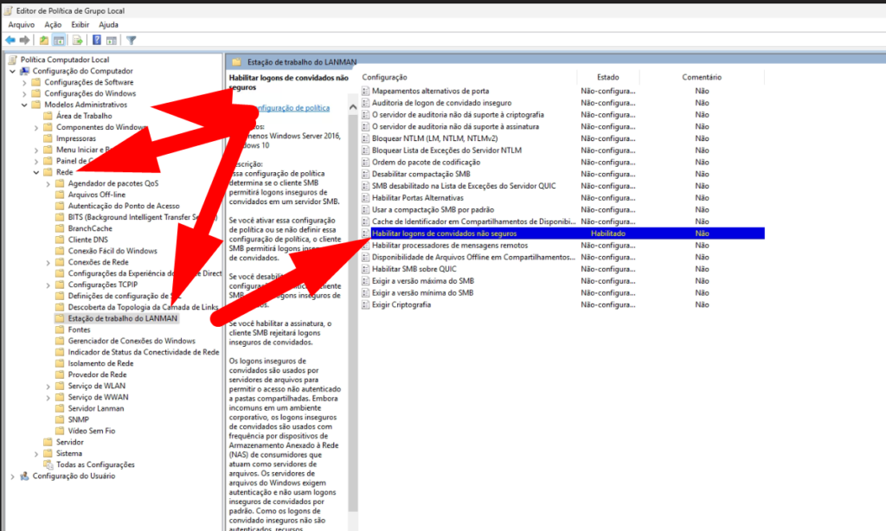
Task: Click the Forward arrow in the toolbar
Action: [x=25, y=40]
